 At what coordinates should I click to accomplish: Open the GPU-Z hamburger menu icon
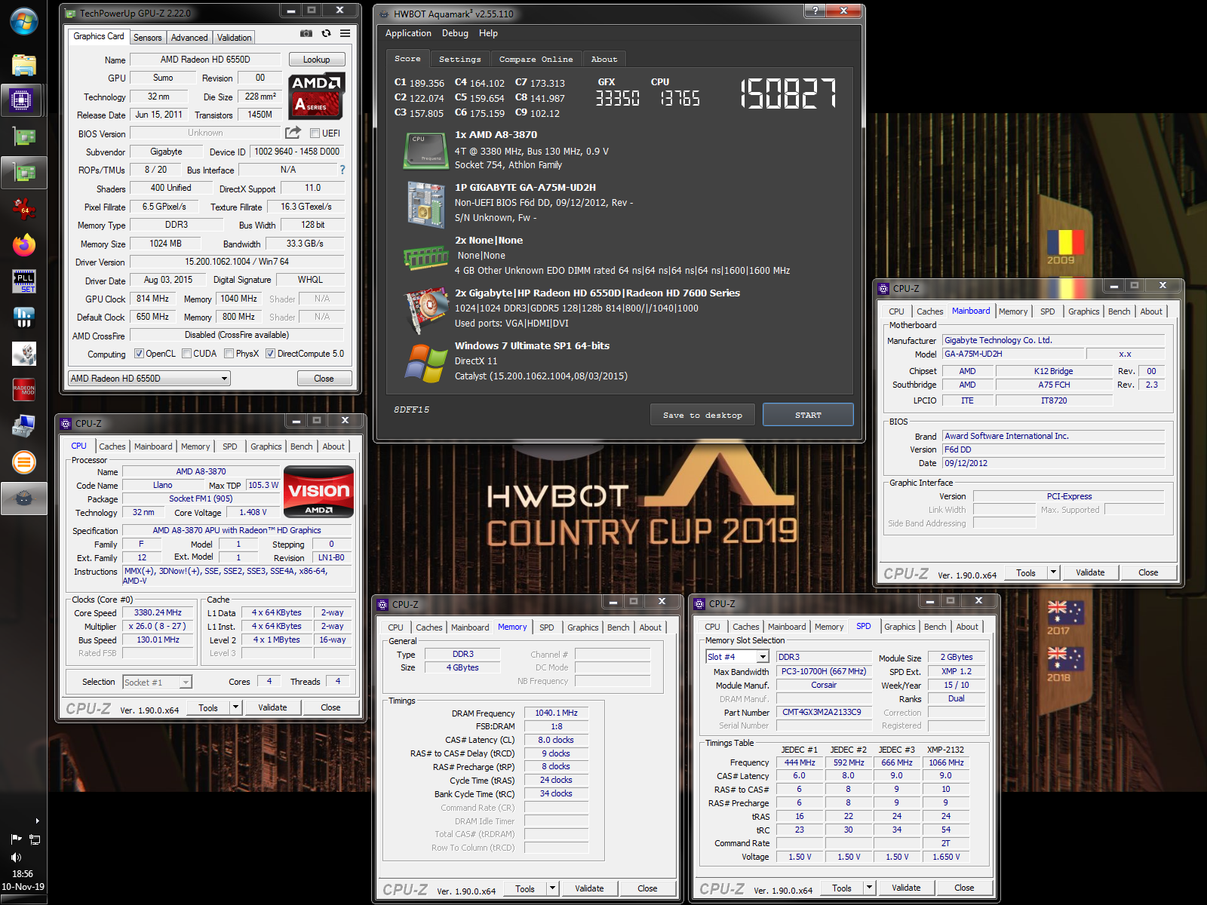345,33
